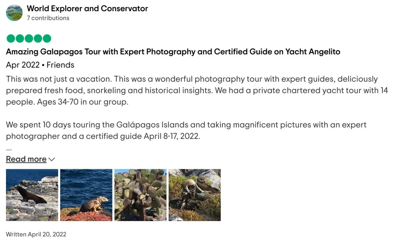Image resolution: width=399 pixels, height=239 pixels.
Task: Click the chevron beside Read more
Action: (x=52, y=160)
